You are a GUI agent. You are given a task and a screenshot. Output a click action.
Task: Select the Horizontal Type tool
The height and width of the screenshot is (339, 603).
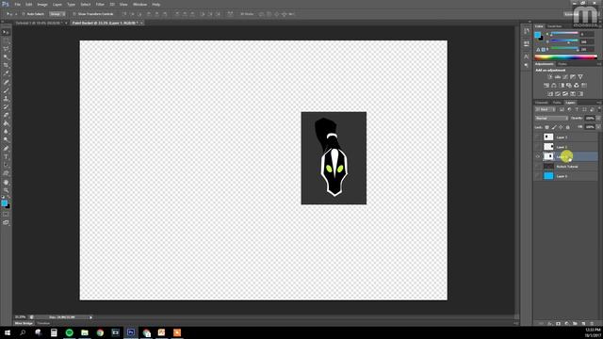6,157
